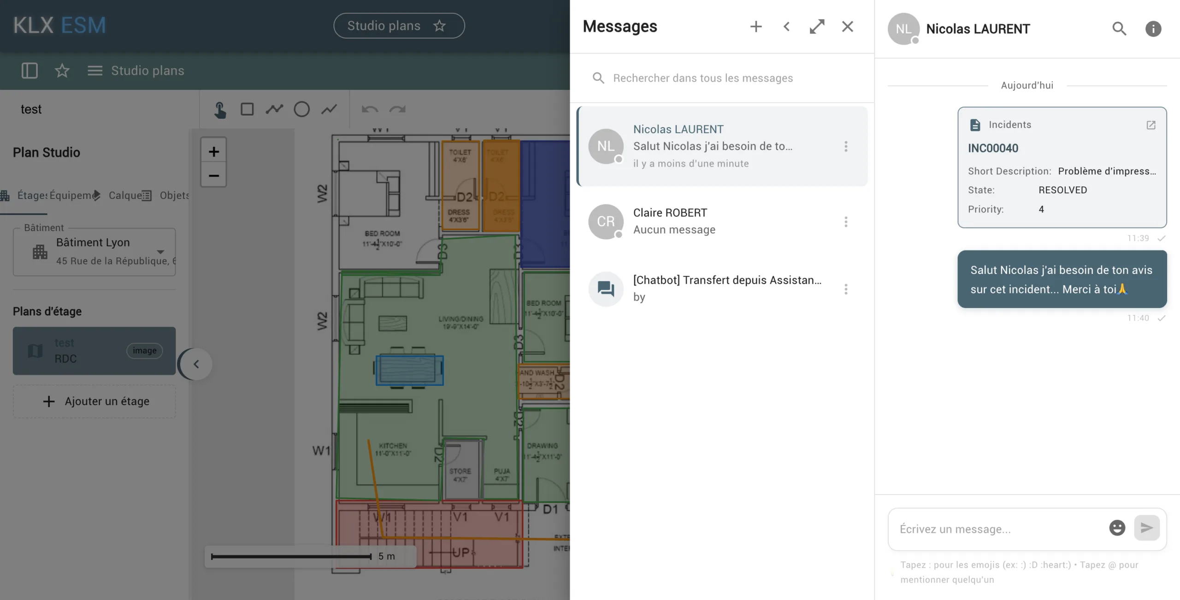Select the rectangle drawing tool
Image resolution: width=1180 pixels, height=600 pixels.
click(247, 109)
